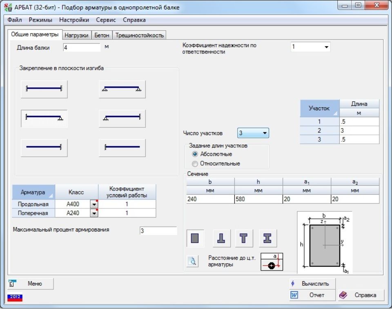Click the Длина балки input field
Image resolution: width=392 pixels, height=309 pixels.
[82, 47]
